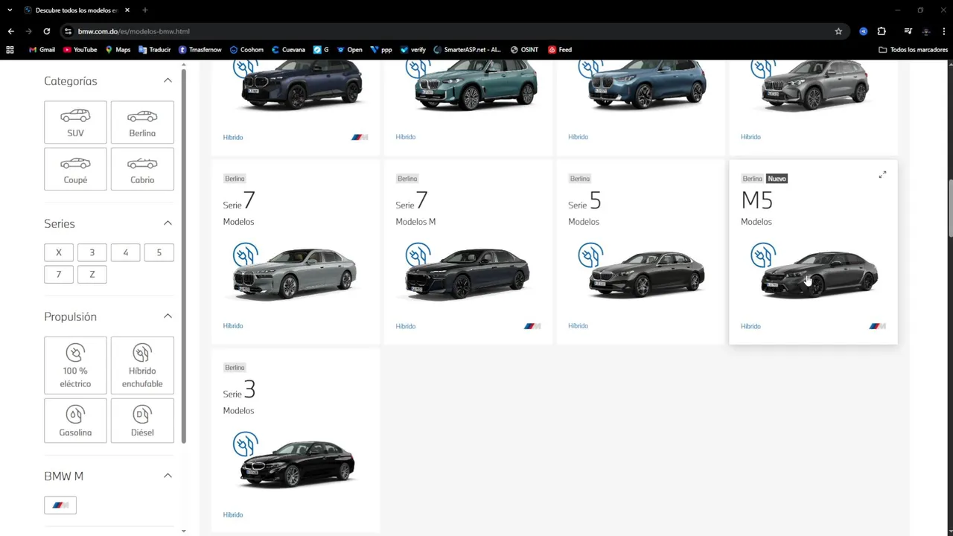Filter by 3 series
953x536 pixels.
click(92, 252)
